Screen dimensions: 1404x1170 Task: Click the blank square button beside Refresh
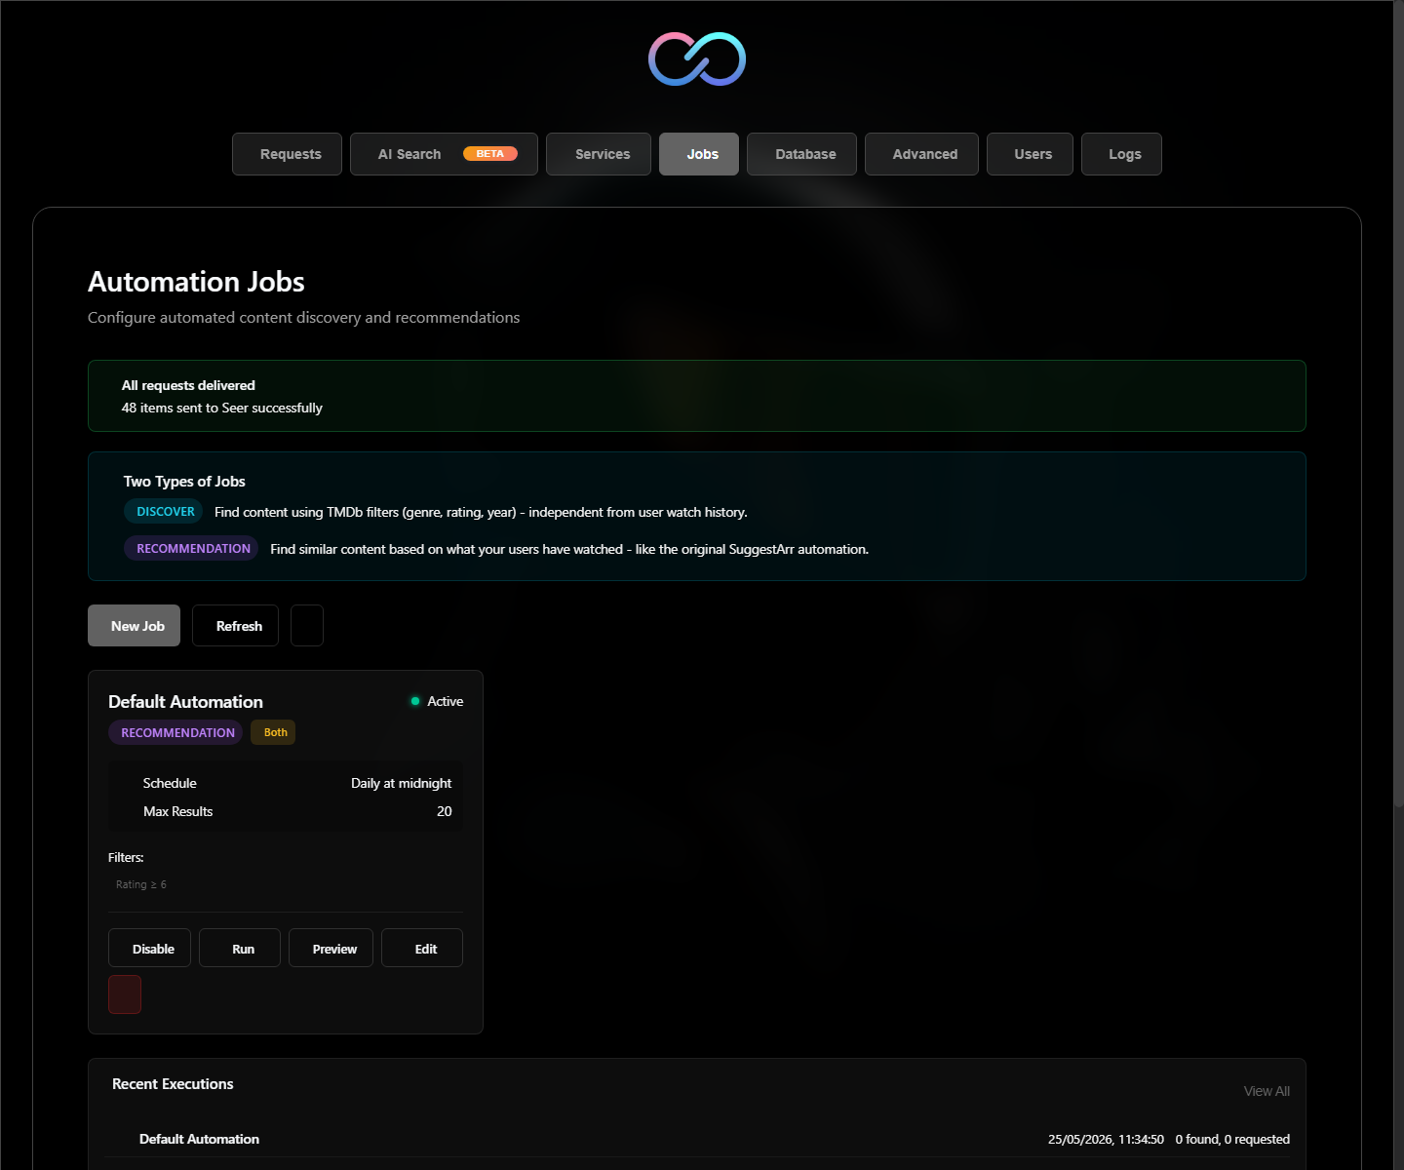tap(307, 626)
